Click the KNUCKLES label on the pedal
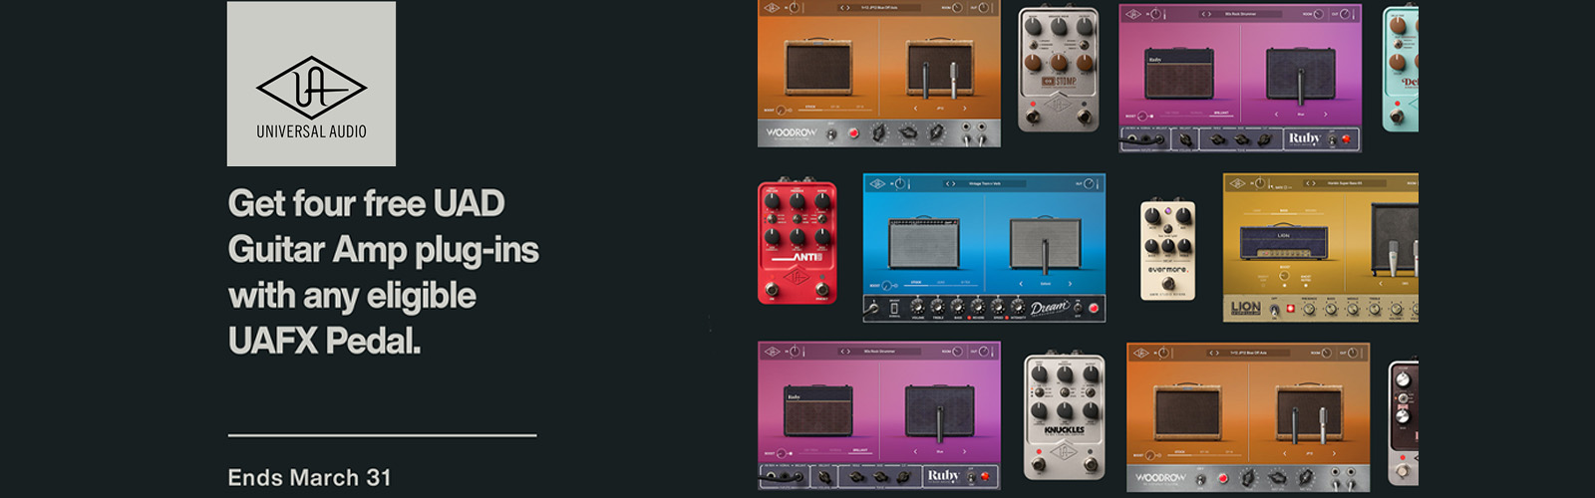The height and width of the screenshot is (498, 1595). pos(1065,430)
